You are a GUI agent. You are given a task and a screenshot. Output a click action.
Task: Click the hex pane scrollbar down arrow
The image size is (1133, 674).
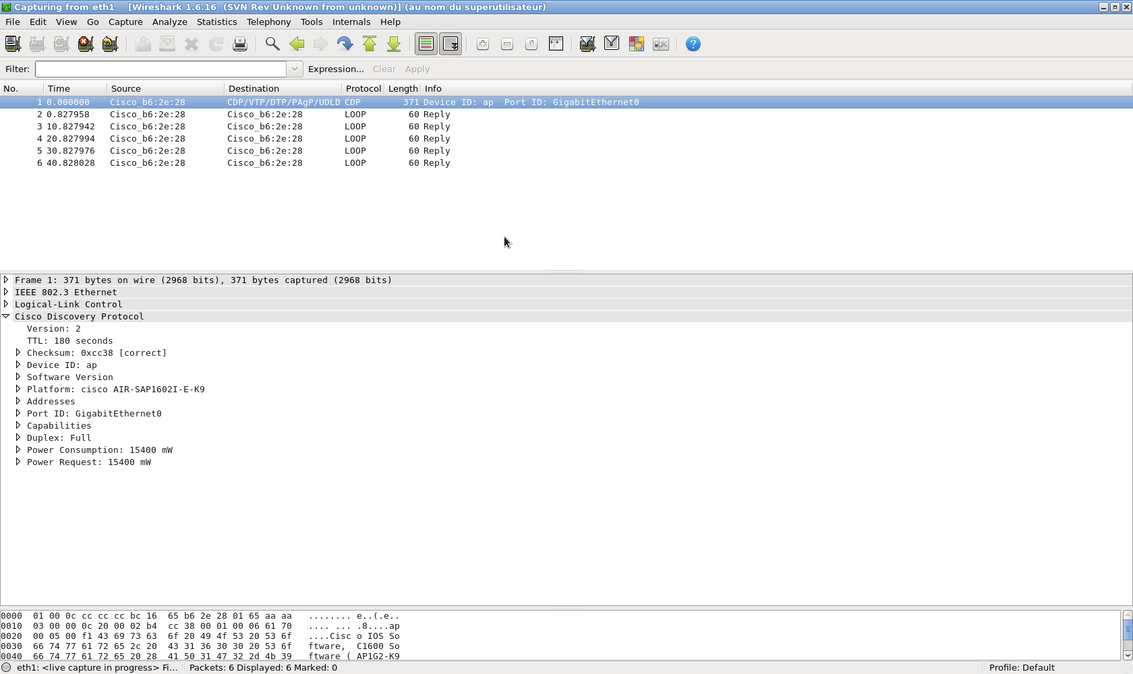click(x=1127, y=655)
